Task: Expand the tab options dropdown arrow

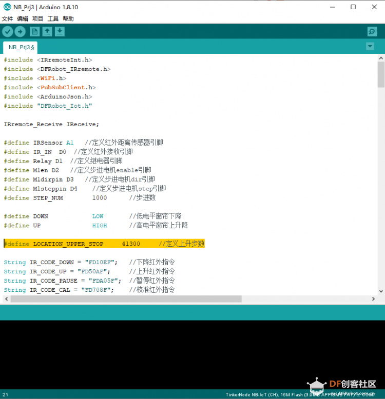Action: 370,46
